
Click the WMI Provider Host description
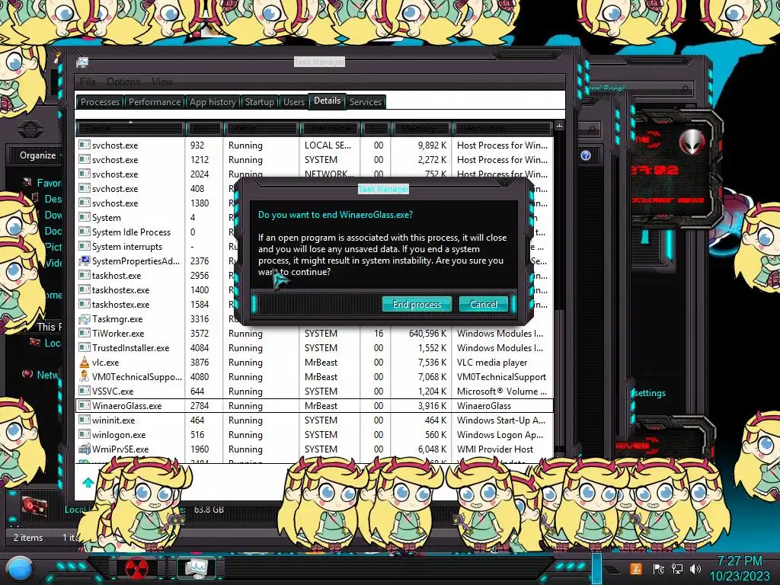pos(495,449)
